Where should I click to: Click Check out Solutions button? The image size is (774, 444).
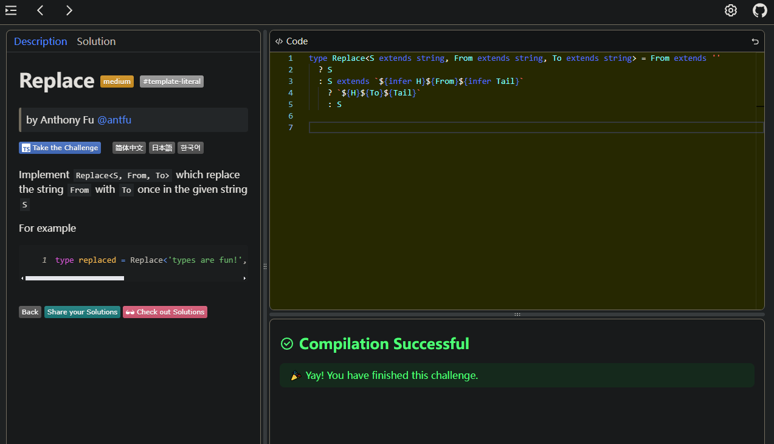click(165, 312)
